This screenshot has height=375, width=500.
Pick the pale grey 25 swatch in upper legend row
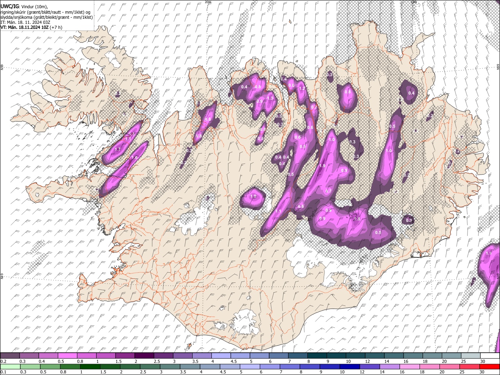tap(471, 355)
